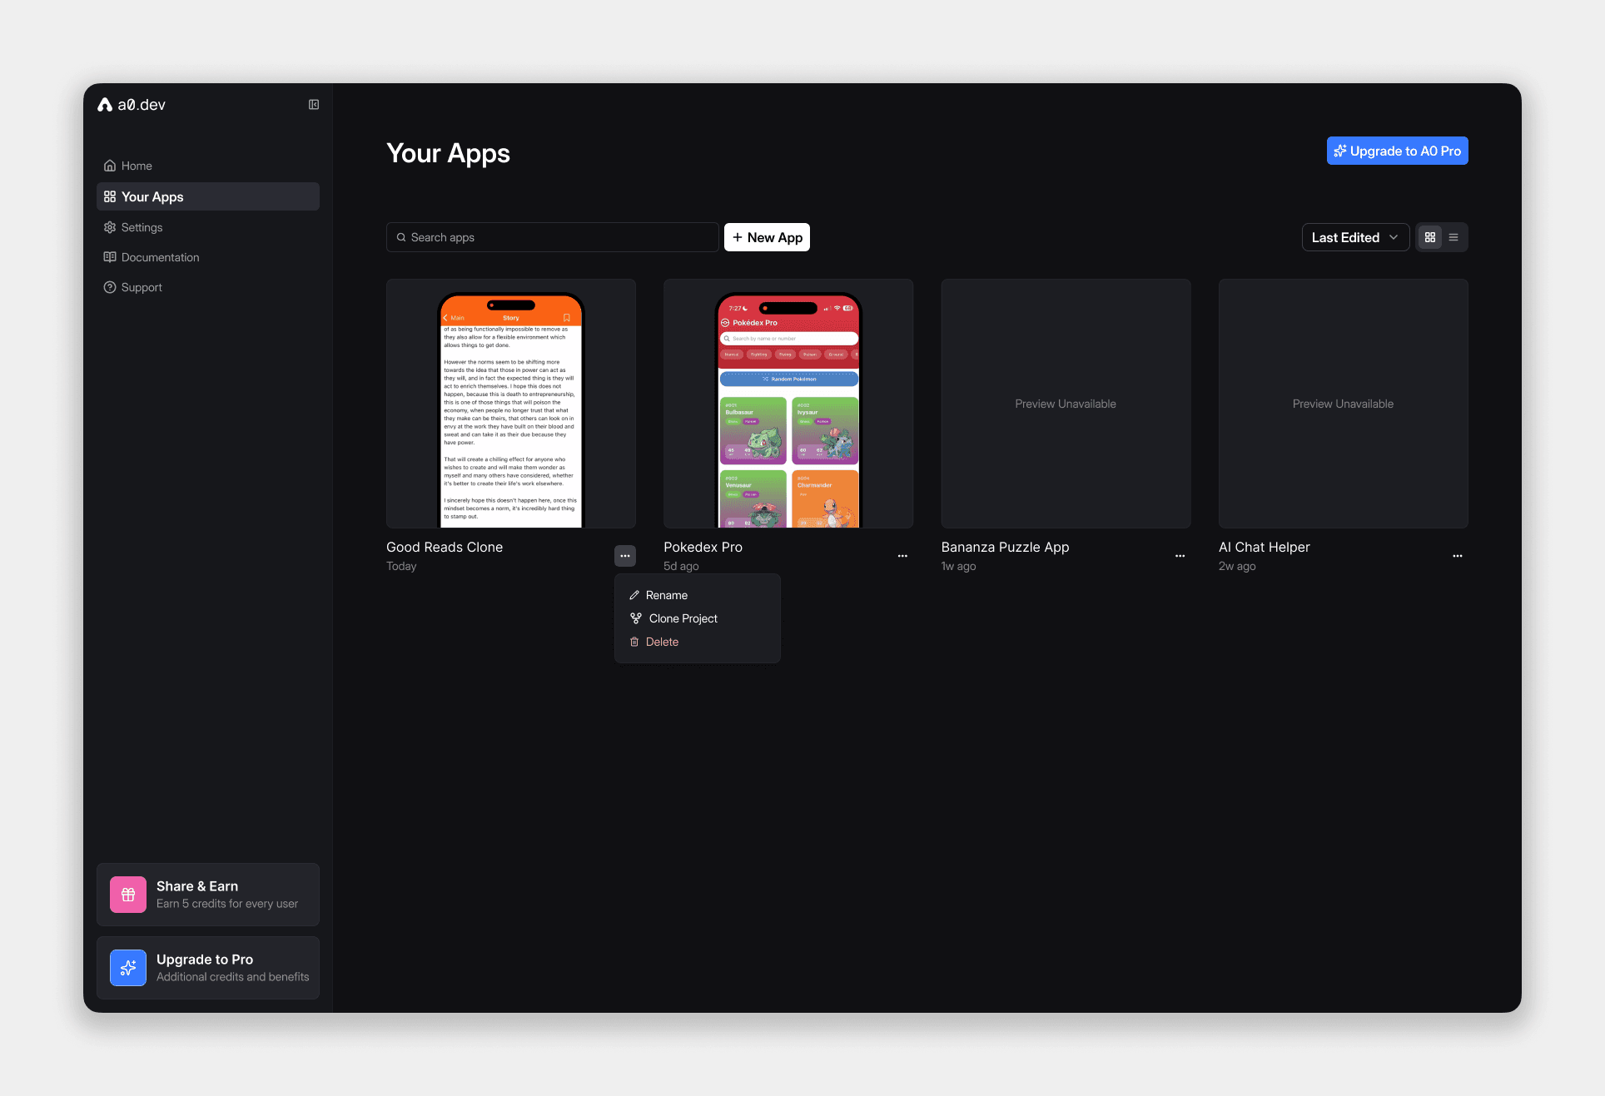Toggle options for AI Chat Helper via ellipsis
1605x1096 pixels.
point(1457,556)
